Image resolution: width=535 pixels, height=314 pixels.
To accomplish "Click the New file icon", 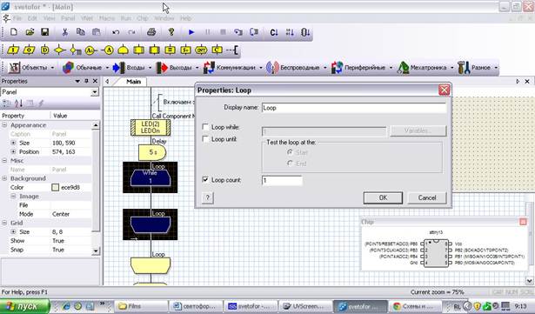I will point(14,32).
